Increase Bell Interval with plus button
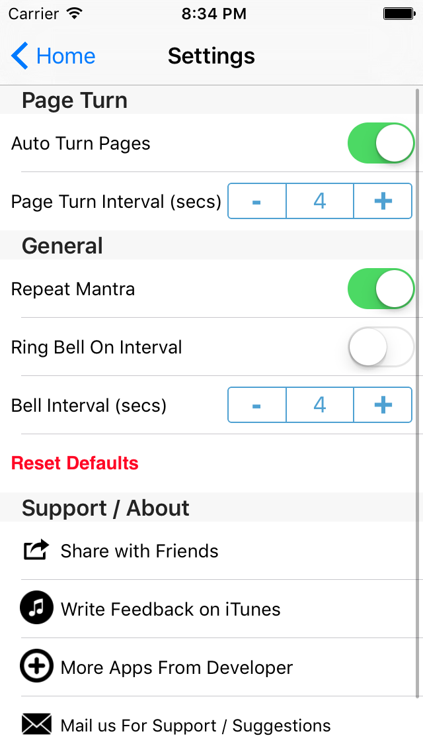This screenshot has width=423, height=752. [x=383, y=405]
